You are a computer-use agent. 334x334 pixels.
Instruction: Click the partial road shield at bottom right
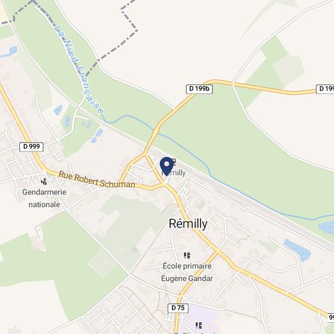coord(331,318)
